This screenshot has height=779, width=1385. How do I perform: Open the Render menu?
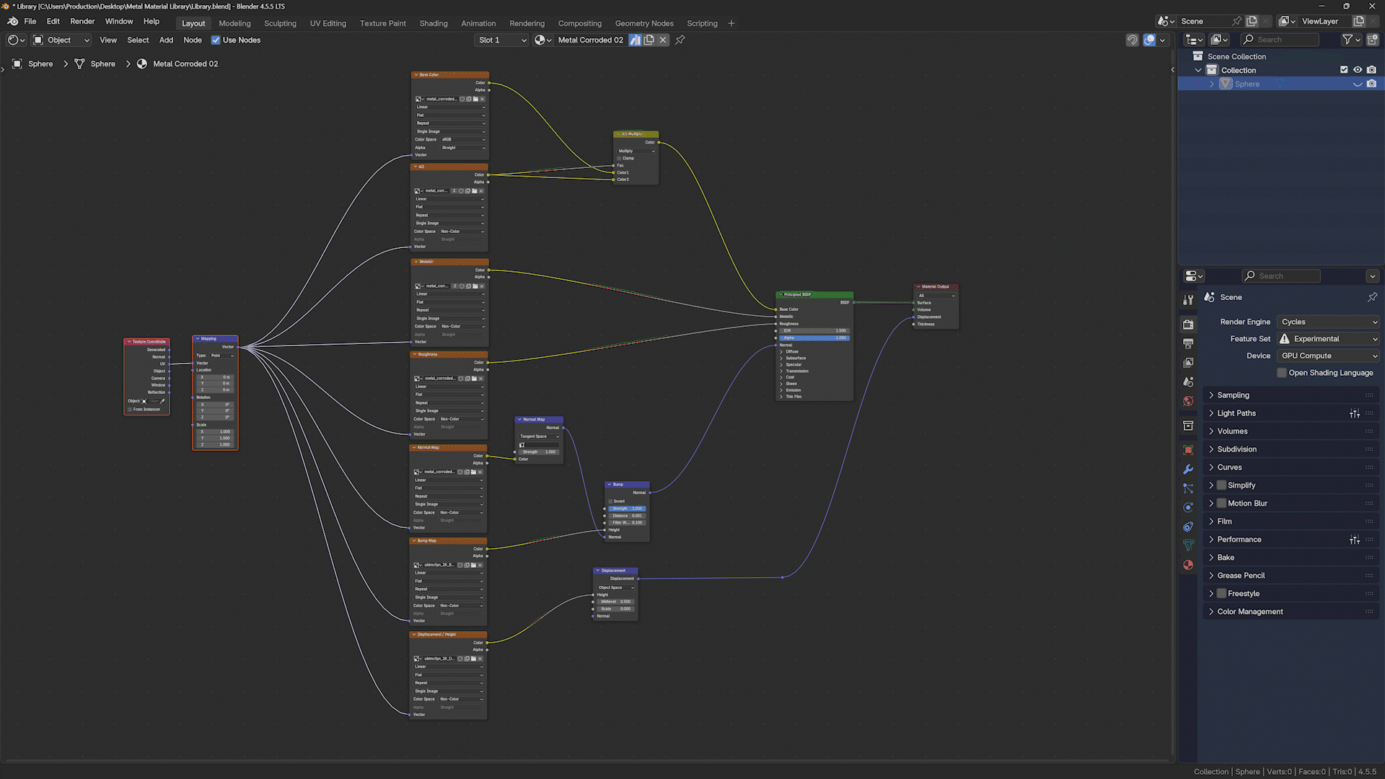click(82, 22)
